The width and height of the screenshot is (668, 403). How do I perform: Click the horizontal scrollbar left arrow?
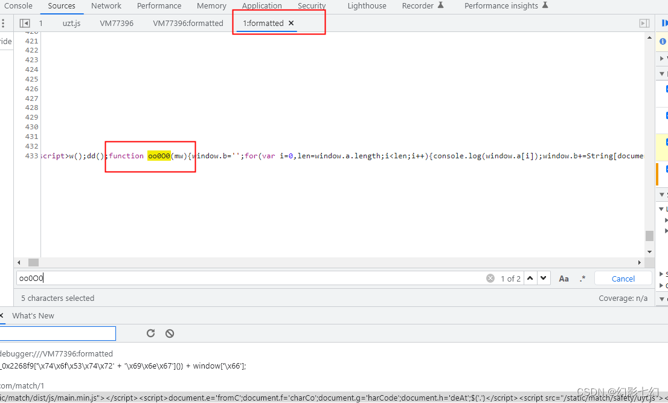tap(19, 262)
